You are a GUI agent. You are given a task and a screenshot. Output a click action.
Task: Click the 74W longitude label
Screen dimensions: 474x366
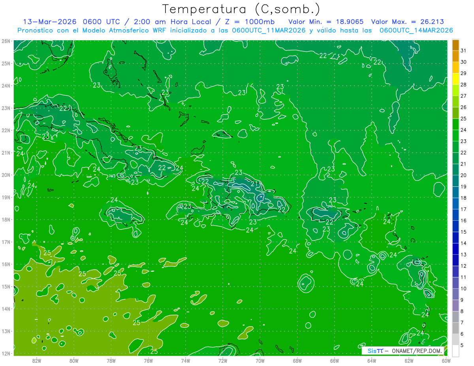pyautogui.click(x=186, y=360)
